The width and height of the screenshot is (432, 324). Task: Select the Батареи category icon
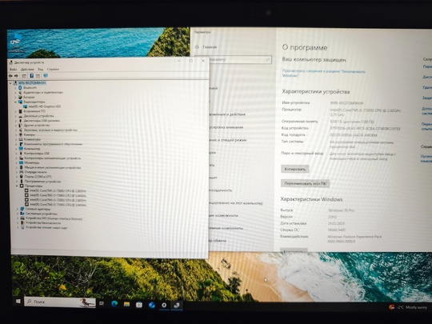[x=20, y=97]
